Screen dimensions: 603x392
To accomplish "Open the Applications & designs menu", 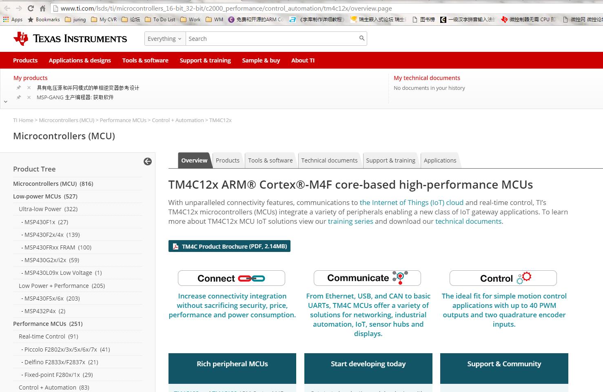I will coord(80,60).
